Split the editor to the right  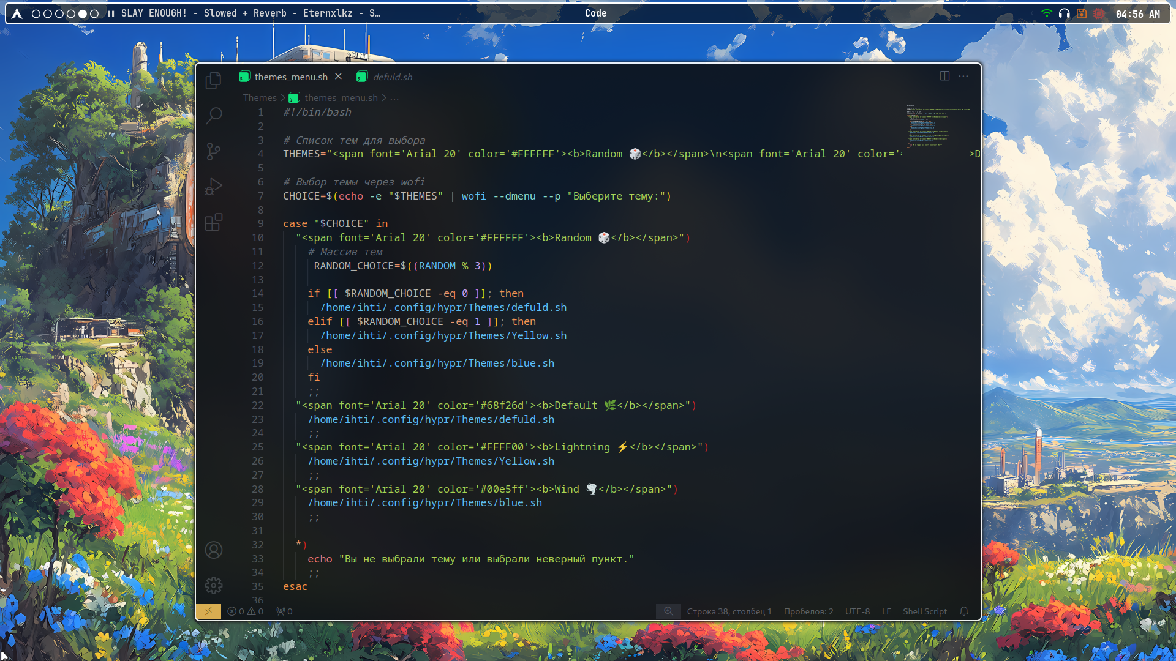pyautogui.click(x=944, y=76)
